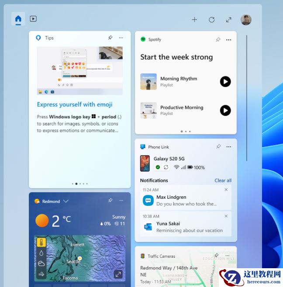Select the cloud map layer

(41, 263)
